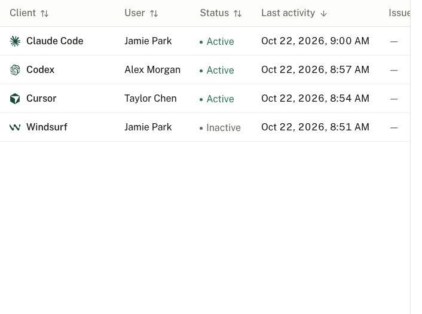This screenshot has width=422, height=314.
Task: Click the down arrow beside Last activity
Action: pyautogui.click(x=324, y=14)
